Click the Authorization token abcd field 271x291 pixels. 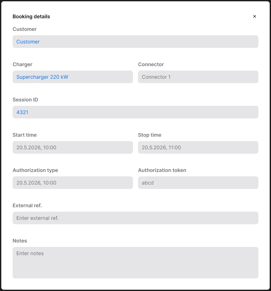(x=198, y=183)
